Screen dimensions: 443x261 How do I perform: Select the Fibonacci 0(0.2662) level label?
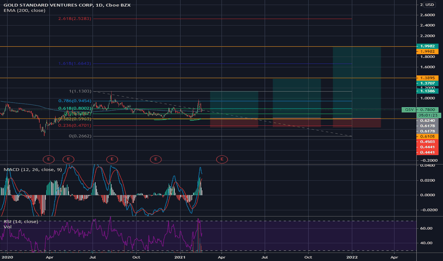pyautogui.click(x=80, y=136)
